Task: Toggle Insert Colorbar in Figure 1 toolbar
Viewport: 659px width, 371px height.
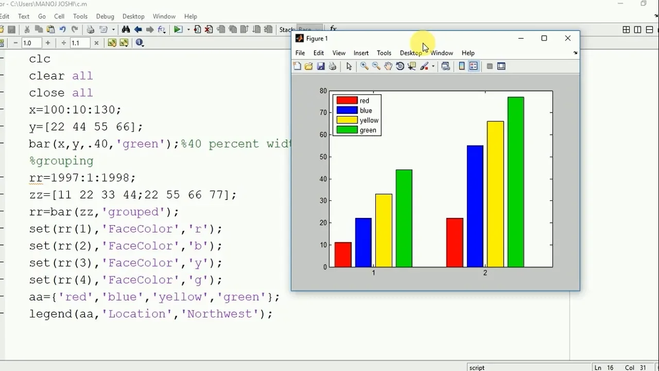Action: (x=462, y=66)
